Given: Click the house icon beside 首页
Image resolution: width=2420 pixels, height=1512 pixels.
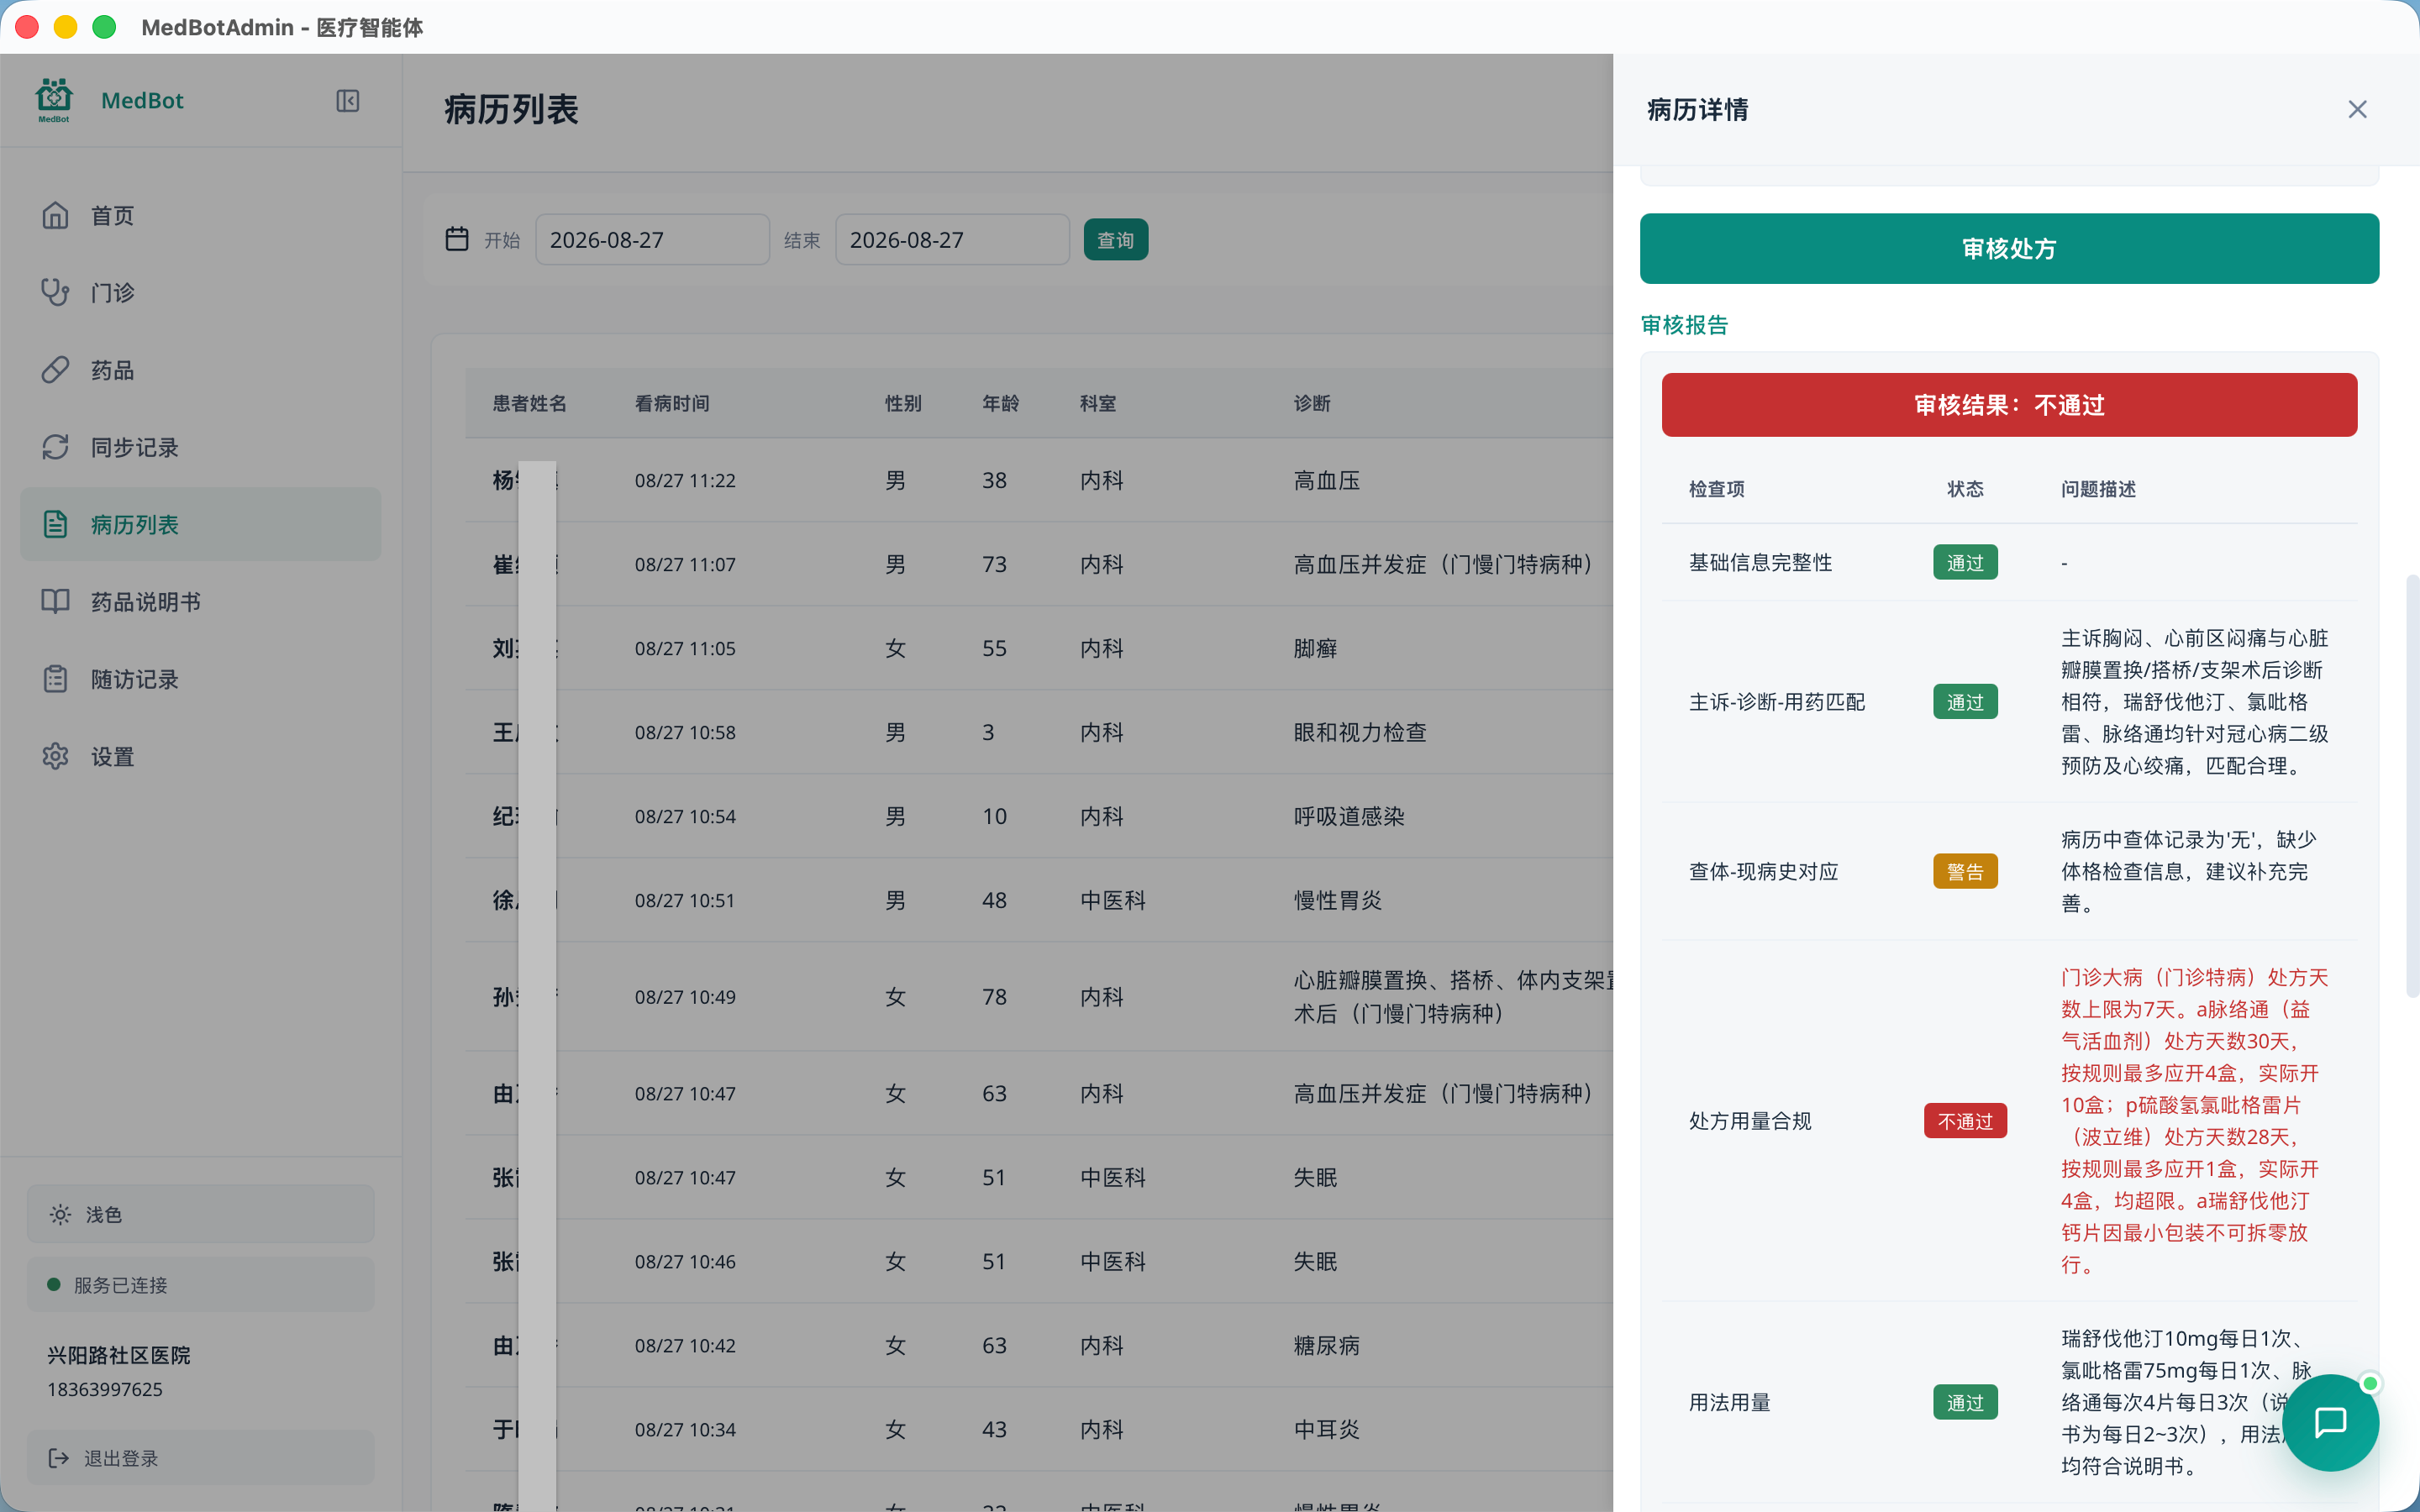Looking at the screenshot, I should click(x=55, y=215).
